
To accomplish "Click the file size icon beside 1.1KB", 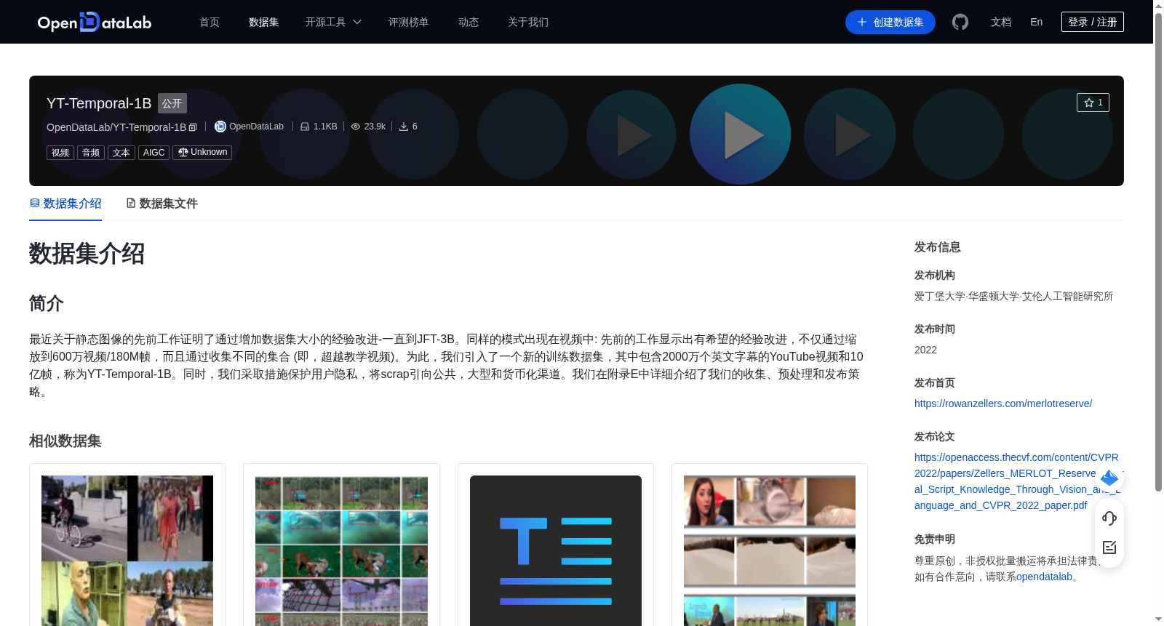I will click(x=305, y=127).
